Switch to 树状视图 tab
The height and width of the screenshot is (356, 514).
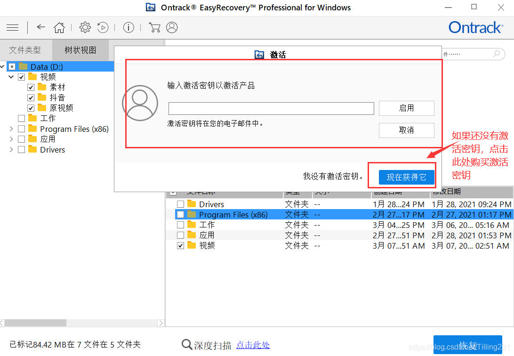(80, 50)
